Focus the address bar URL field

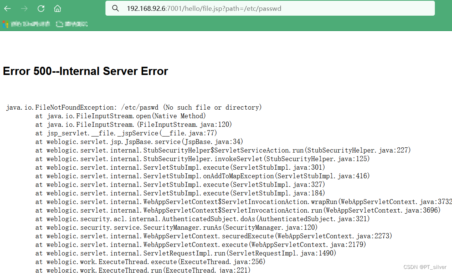(x=270, y=8)
